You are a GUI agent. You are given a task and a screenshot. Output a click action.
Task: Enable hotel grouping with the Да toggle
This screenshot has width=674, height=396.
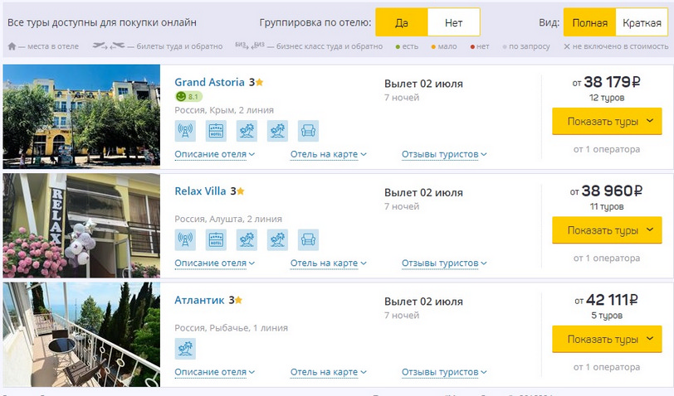click(x=402, y=22)
